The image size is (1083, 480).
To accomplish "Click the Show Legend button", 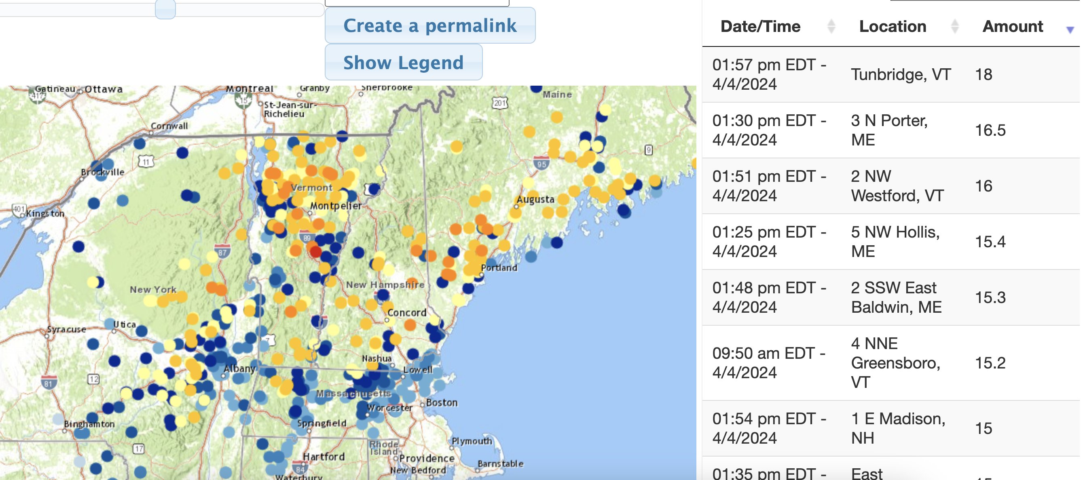I will point(403,63).
